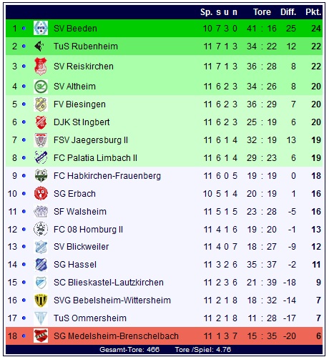This screenshot has height=357, width=329.
Task: Click the TuS Rubenheim club logo
Action: coord(39,46)
